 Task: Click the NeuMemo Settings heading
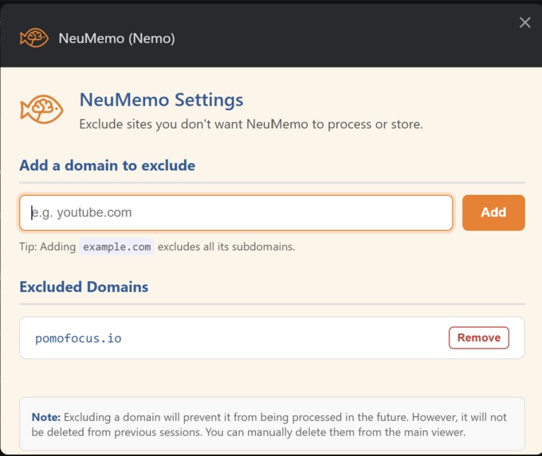pyautogui.click(x=162, y=100)
